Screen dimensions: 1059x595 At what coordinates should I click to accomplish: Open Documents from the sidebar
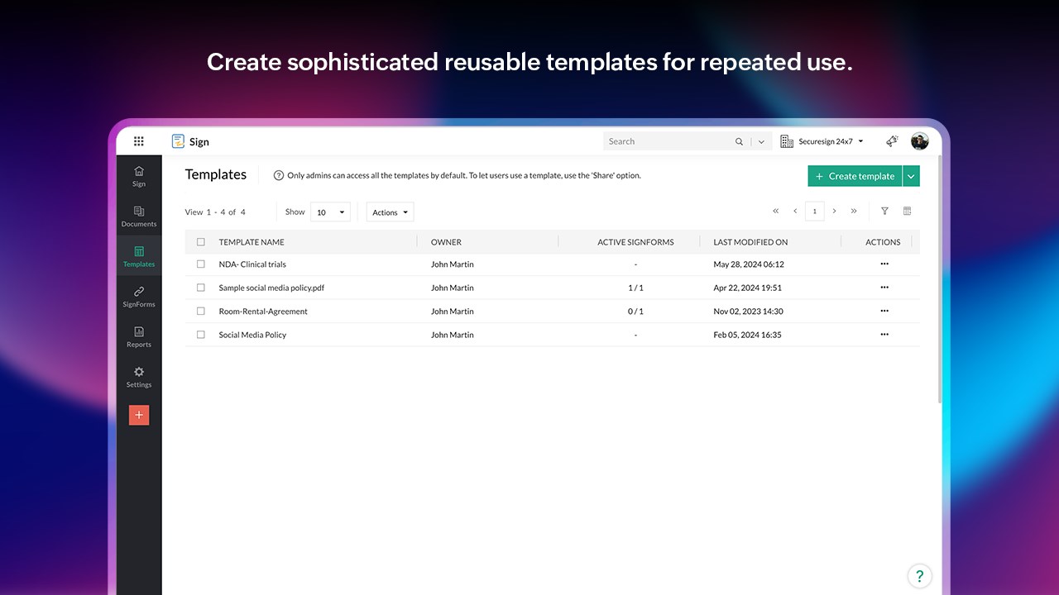[x=139, y=217]
